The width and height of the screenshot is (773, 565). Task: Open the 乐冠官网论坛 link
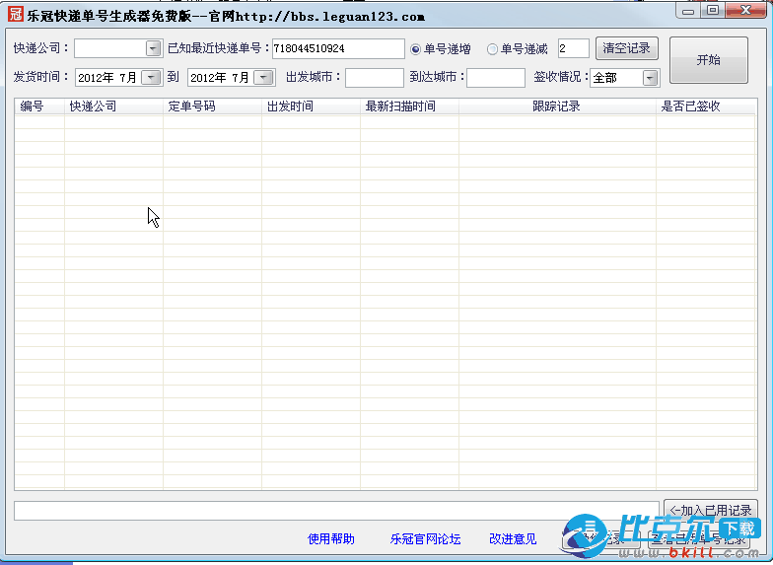(x=425, y=538)
